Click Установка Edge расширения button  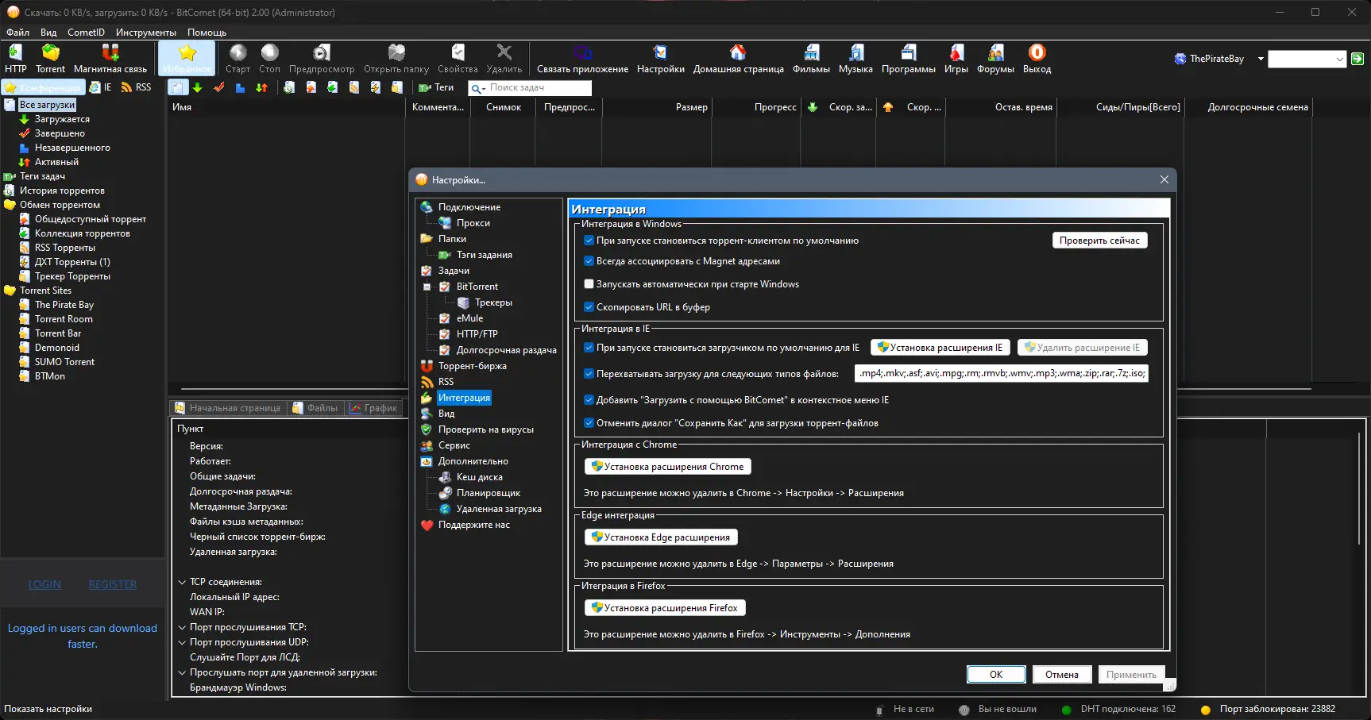661,537
